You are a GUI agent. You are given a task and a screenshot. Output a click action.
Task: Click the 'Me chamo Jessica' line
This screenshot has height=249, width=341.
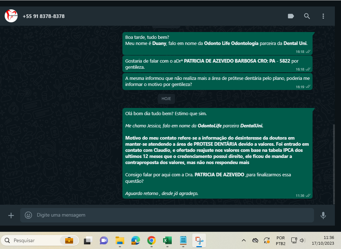coord(194,126)
